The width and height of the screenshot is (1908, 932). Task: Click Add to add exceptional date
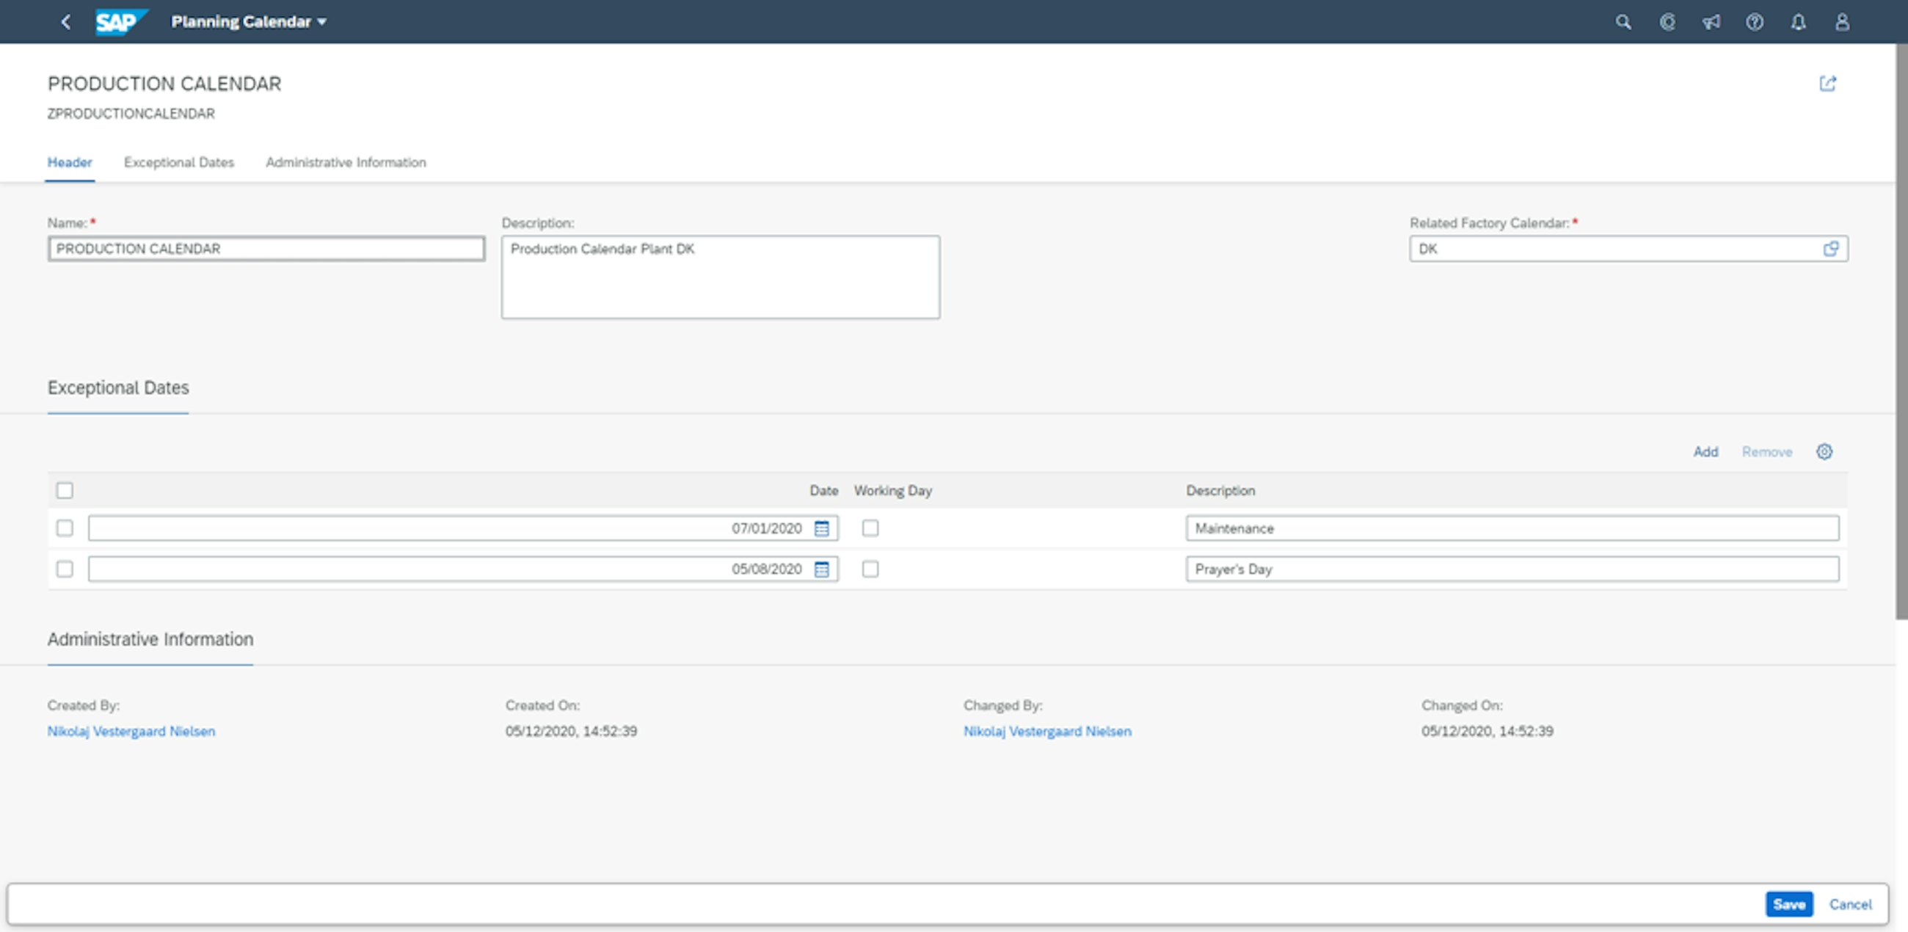click(1705, 452)
